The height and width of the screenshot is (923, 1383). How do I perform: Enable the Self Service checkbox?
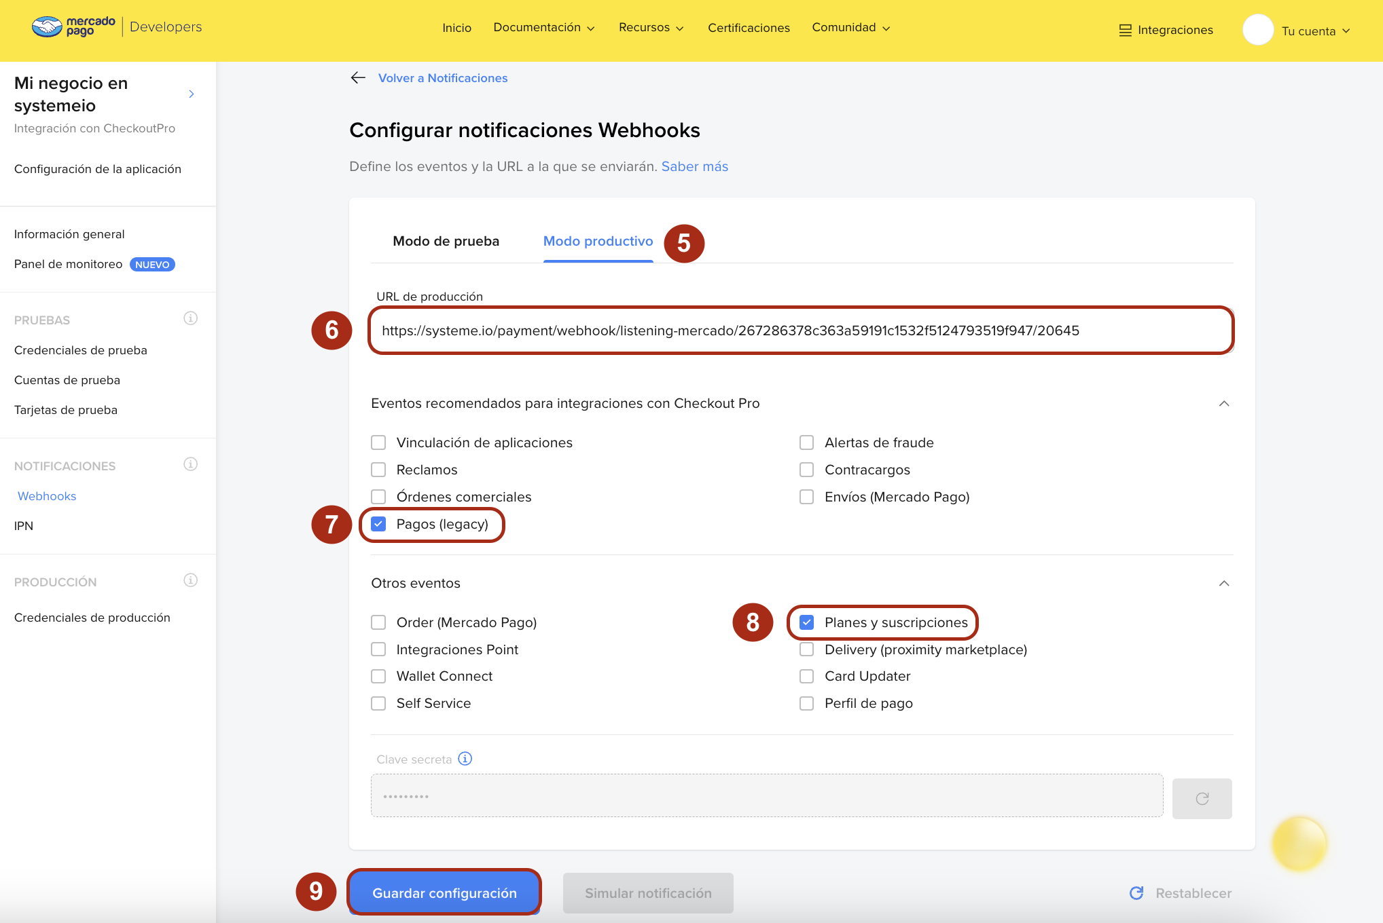click(378, 703)
